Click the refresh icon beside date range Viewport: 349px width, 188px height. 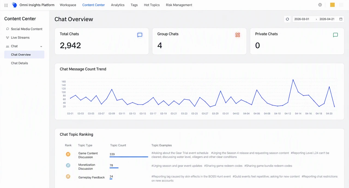pos(287,19)
